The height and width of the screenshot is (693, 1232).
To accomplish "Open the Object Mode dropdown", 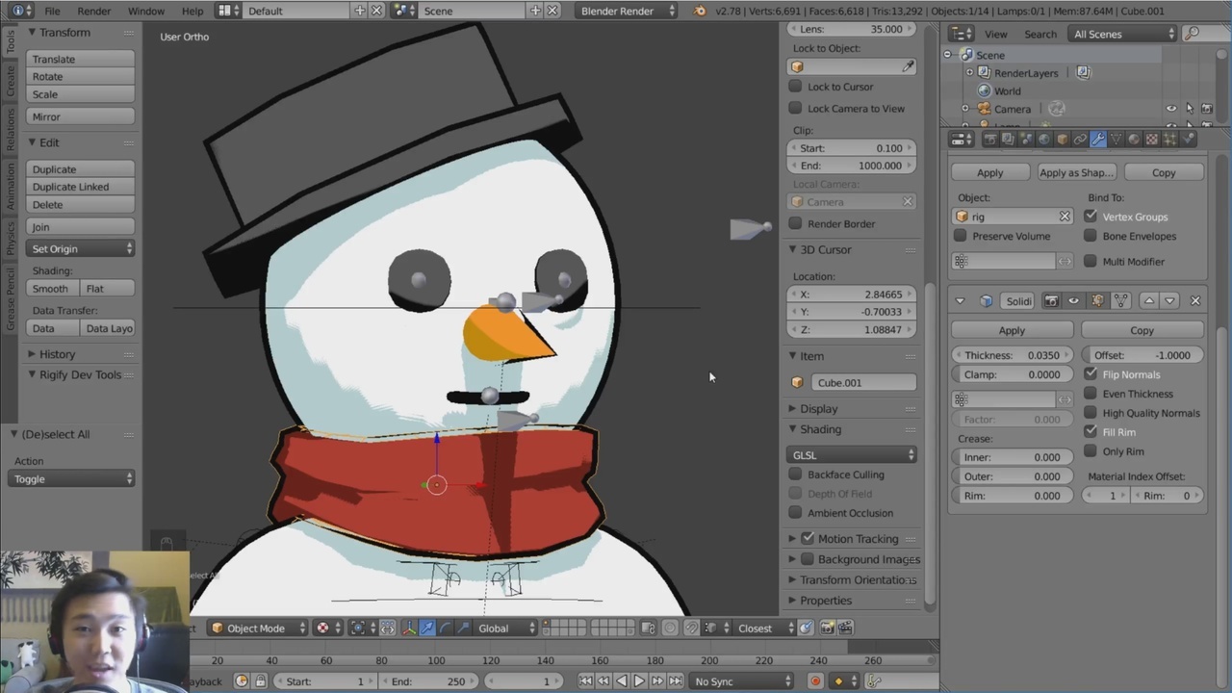I will pos(257,629).
